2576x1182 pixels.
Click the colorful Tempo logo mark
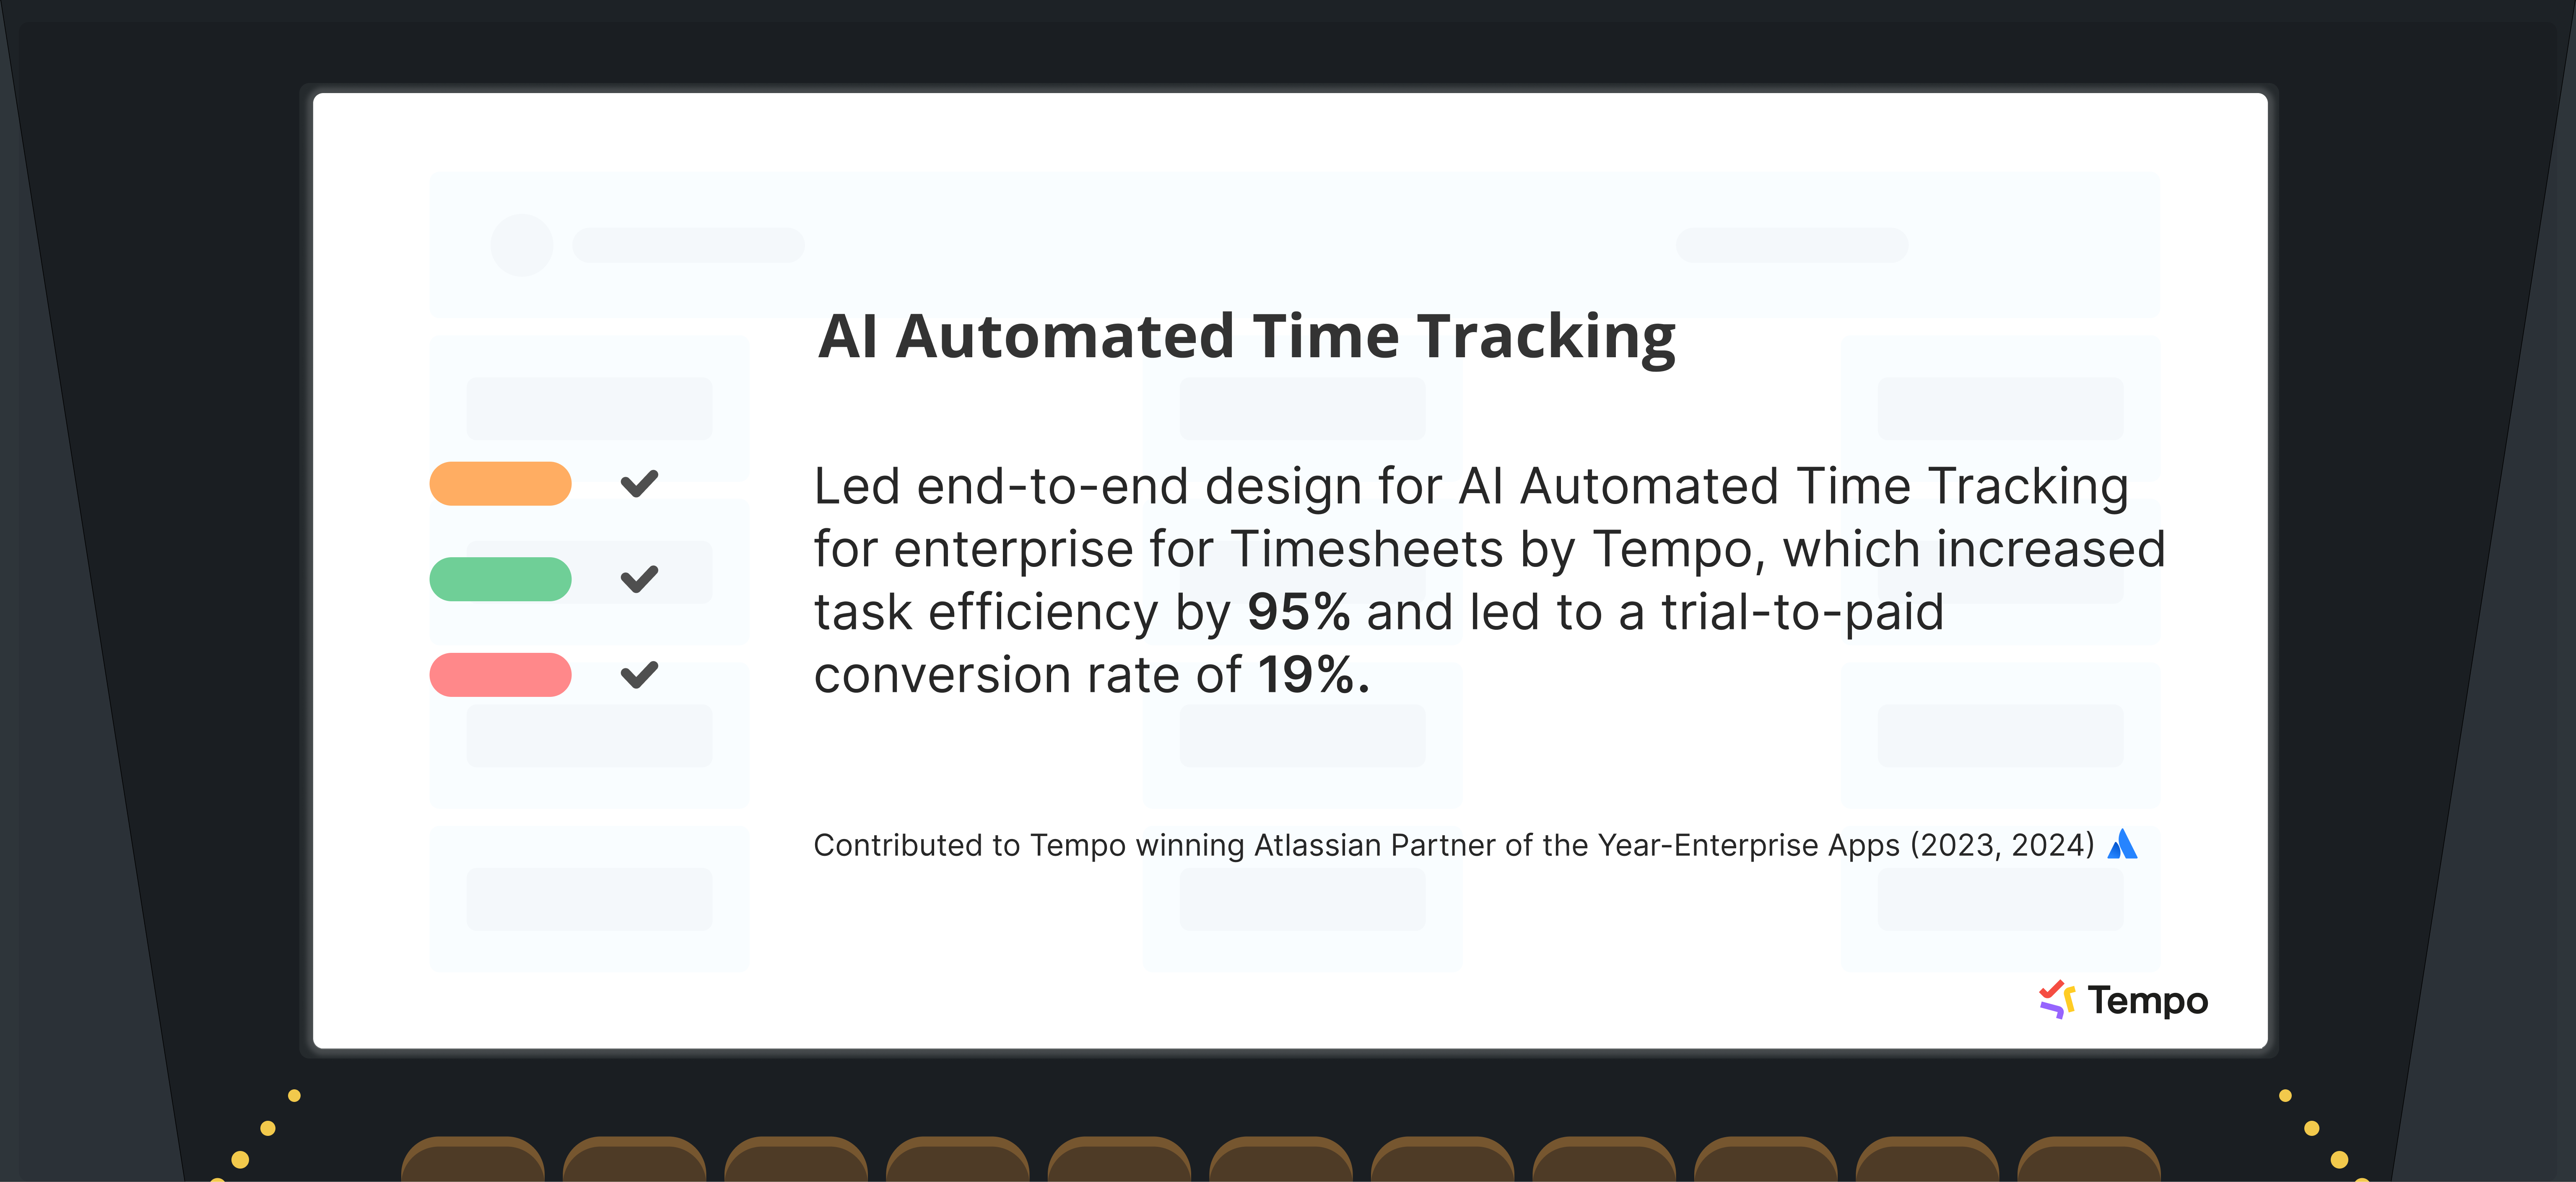(2056, 999)
